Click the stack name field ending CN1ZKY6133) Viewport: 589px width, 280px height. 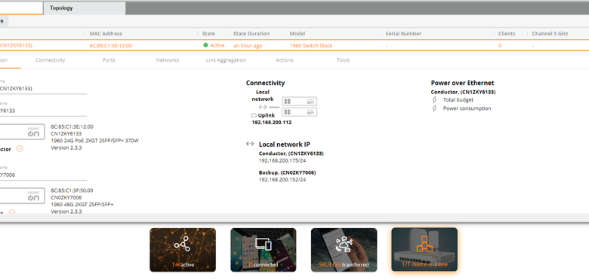click(43, 89)
